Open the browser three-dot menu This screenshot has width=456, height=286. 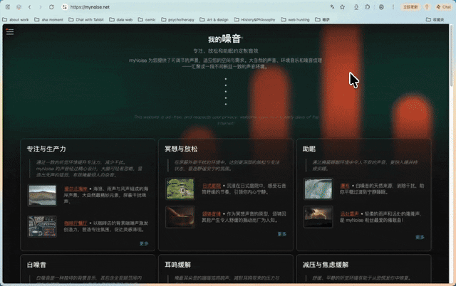click(x=393, y=7)
